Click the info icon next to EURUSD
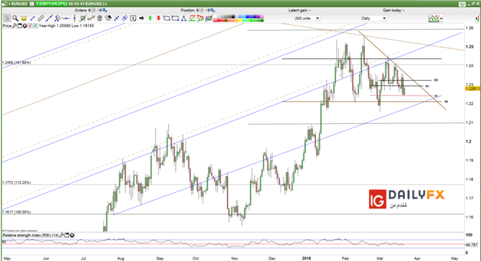This screenshot has height=261, width=481. [32, 4]
